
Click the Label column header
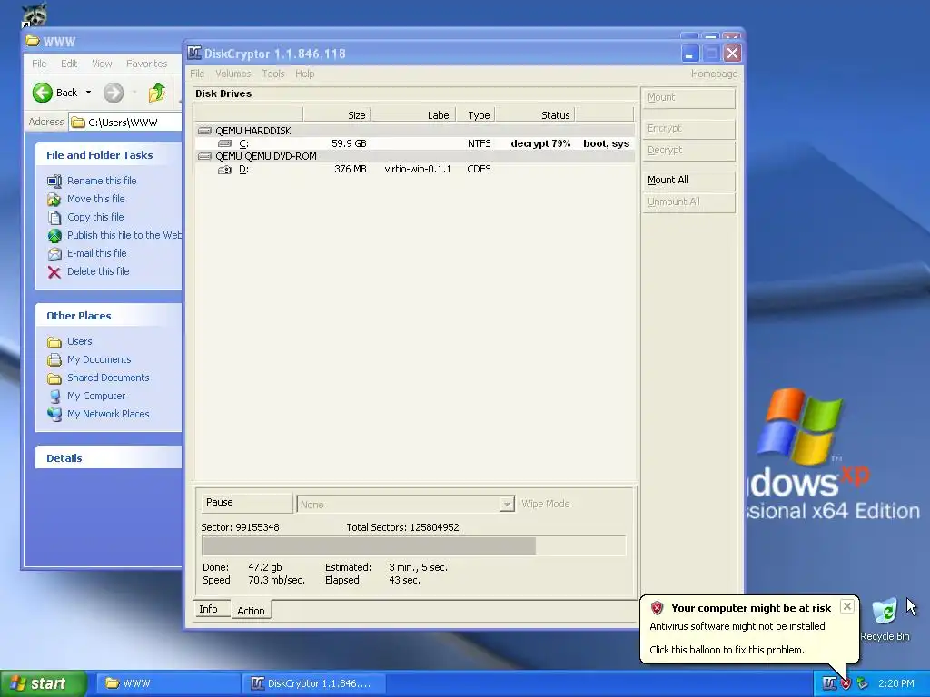pyautogui.click(x=413, y=115)
